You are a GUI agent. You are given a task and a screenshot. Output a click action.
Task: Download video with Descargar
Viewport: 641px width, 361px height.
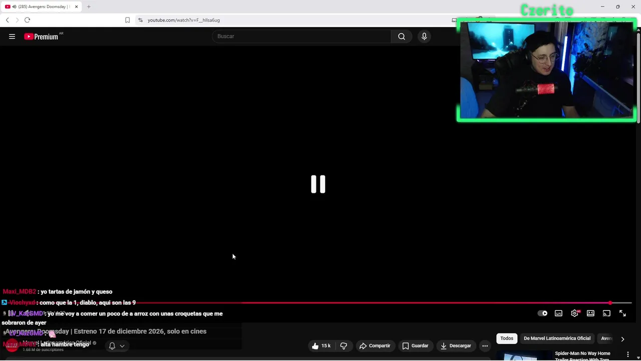click(x=456, y=346)
